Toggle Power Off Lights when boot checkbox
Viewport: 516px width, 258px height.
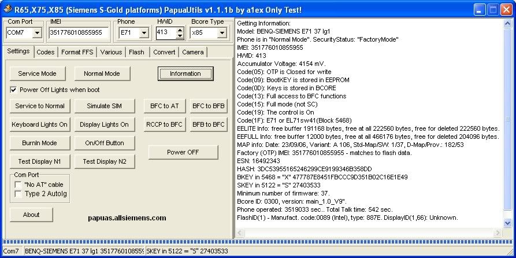[x=13, y=90]
